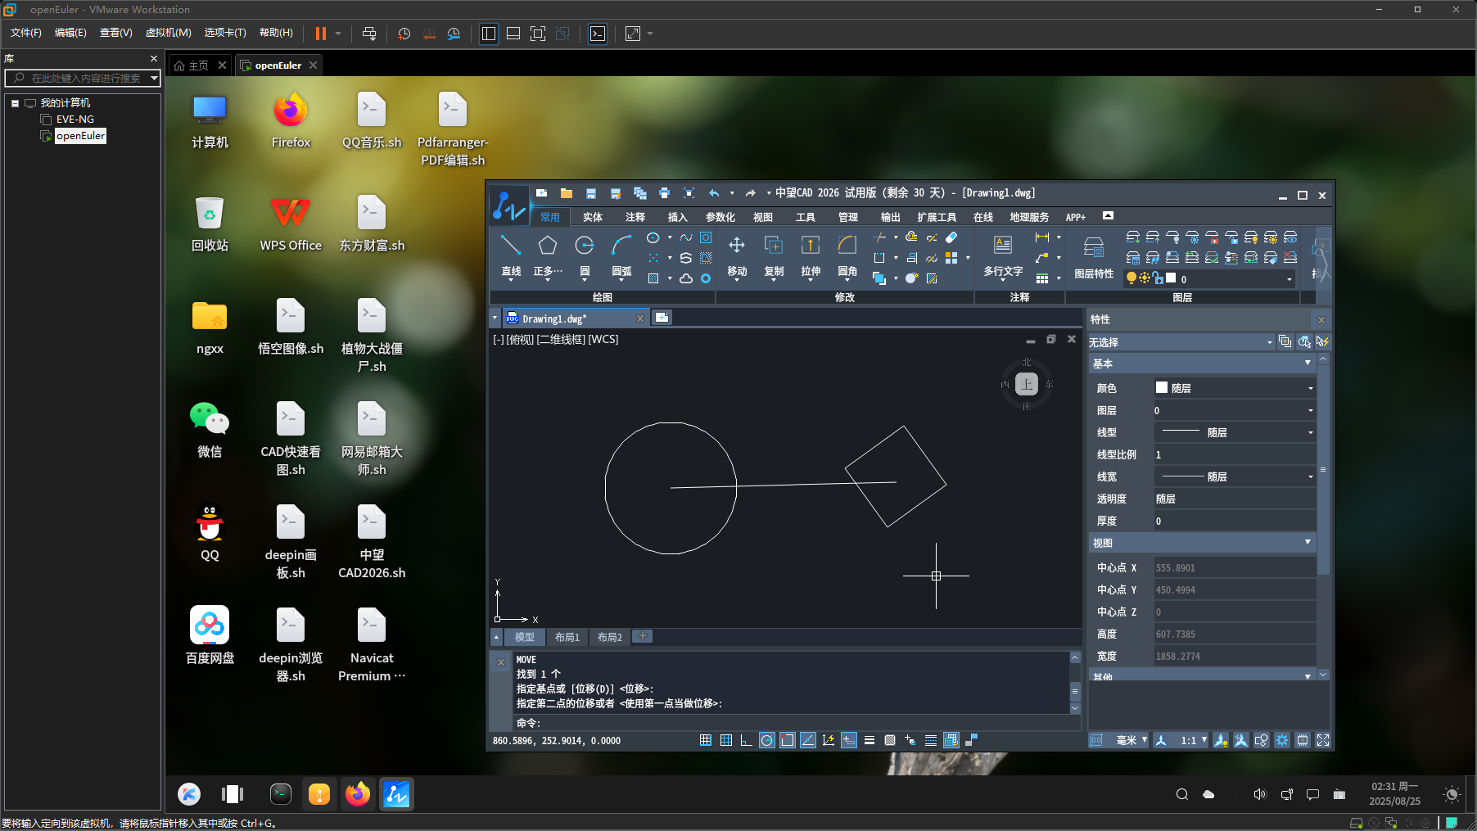Toggle lineweight display in status bar

point(869,740)
